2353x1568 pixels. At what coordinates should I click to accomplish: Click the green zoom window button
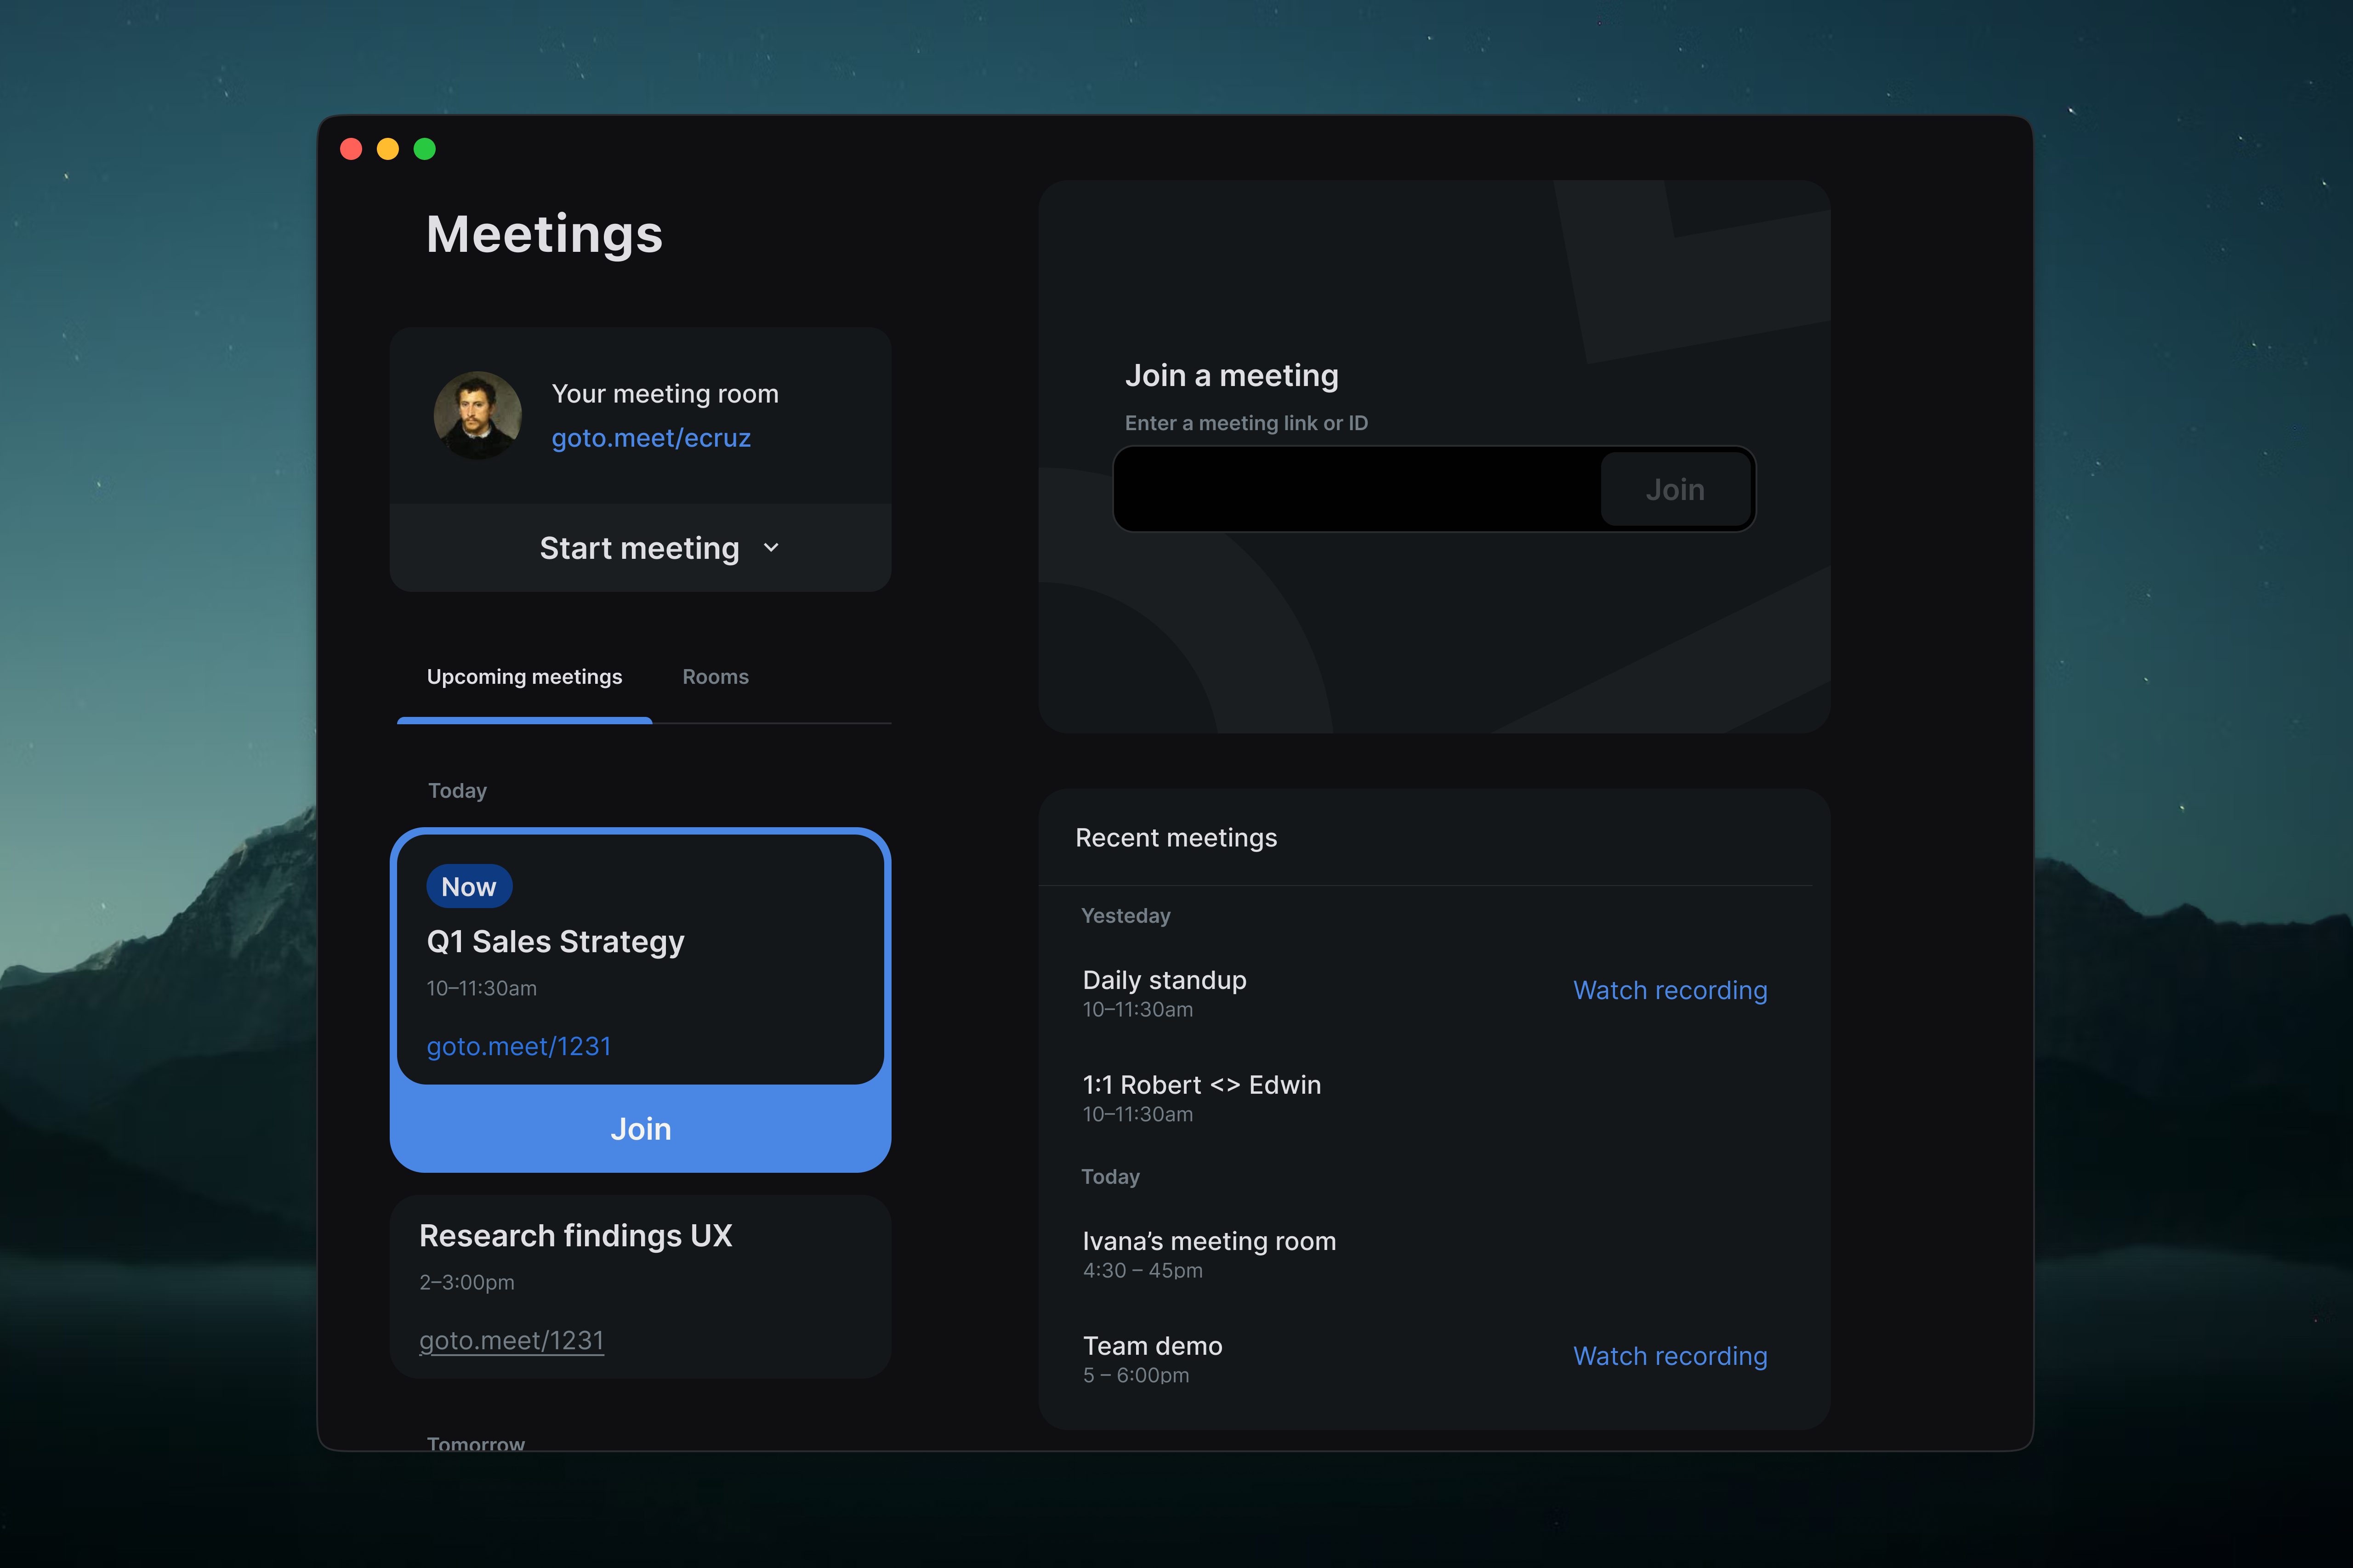(424, 148)
